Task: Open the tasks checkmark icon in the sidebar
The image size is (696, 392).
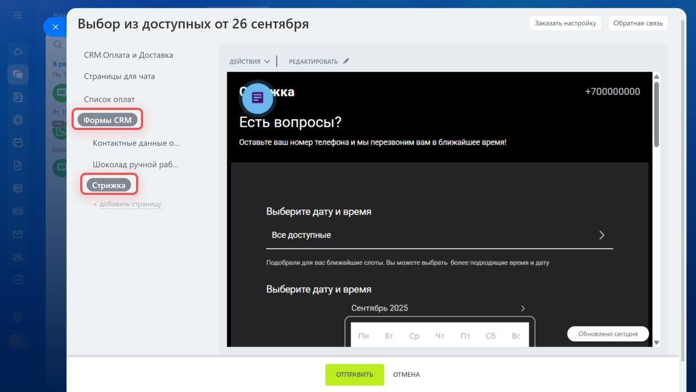Action: tap(18, 279)
